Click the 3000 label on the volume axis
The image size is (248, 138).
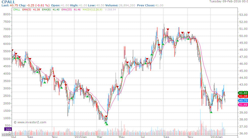coord(7,88)
